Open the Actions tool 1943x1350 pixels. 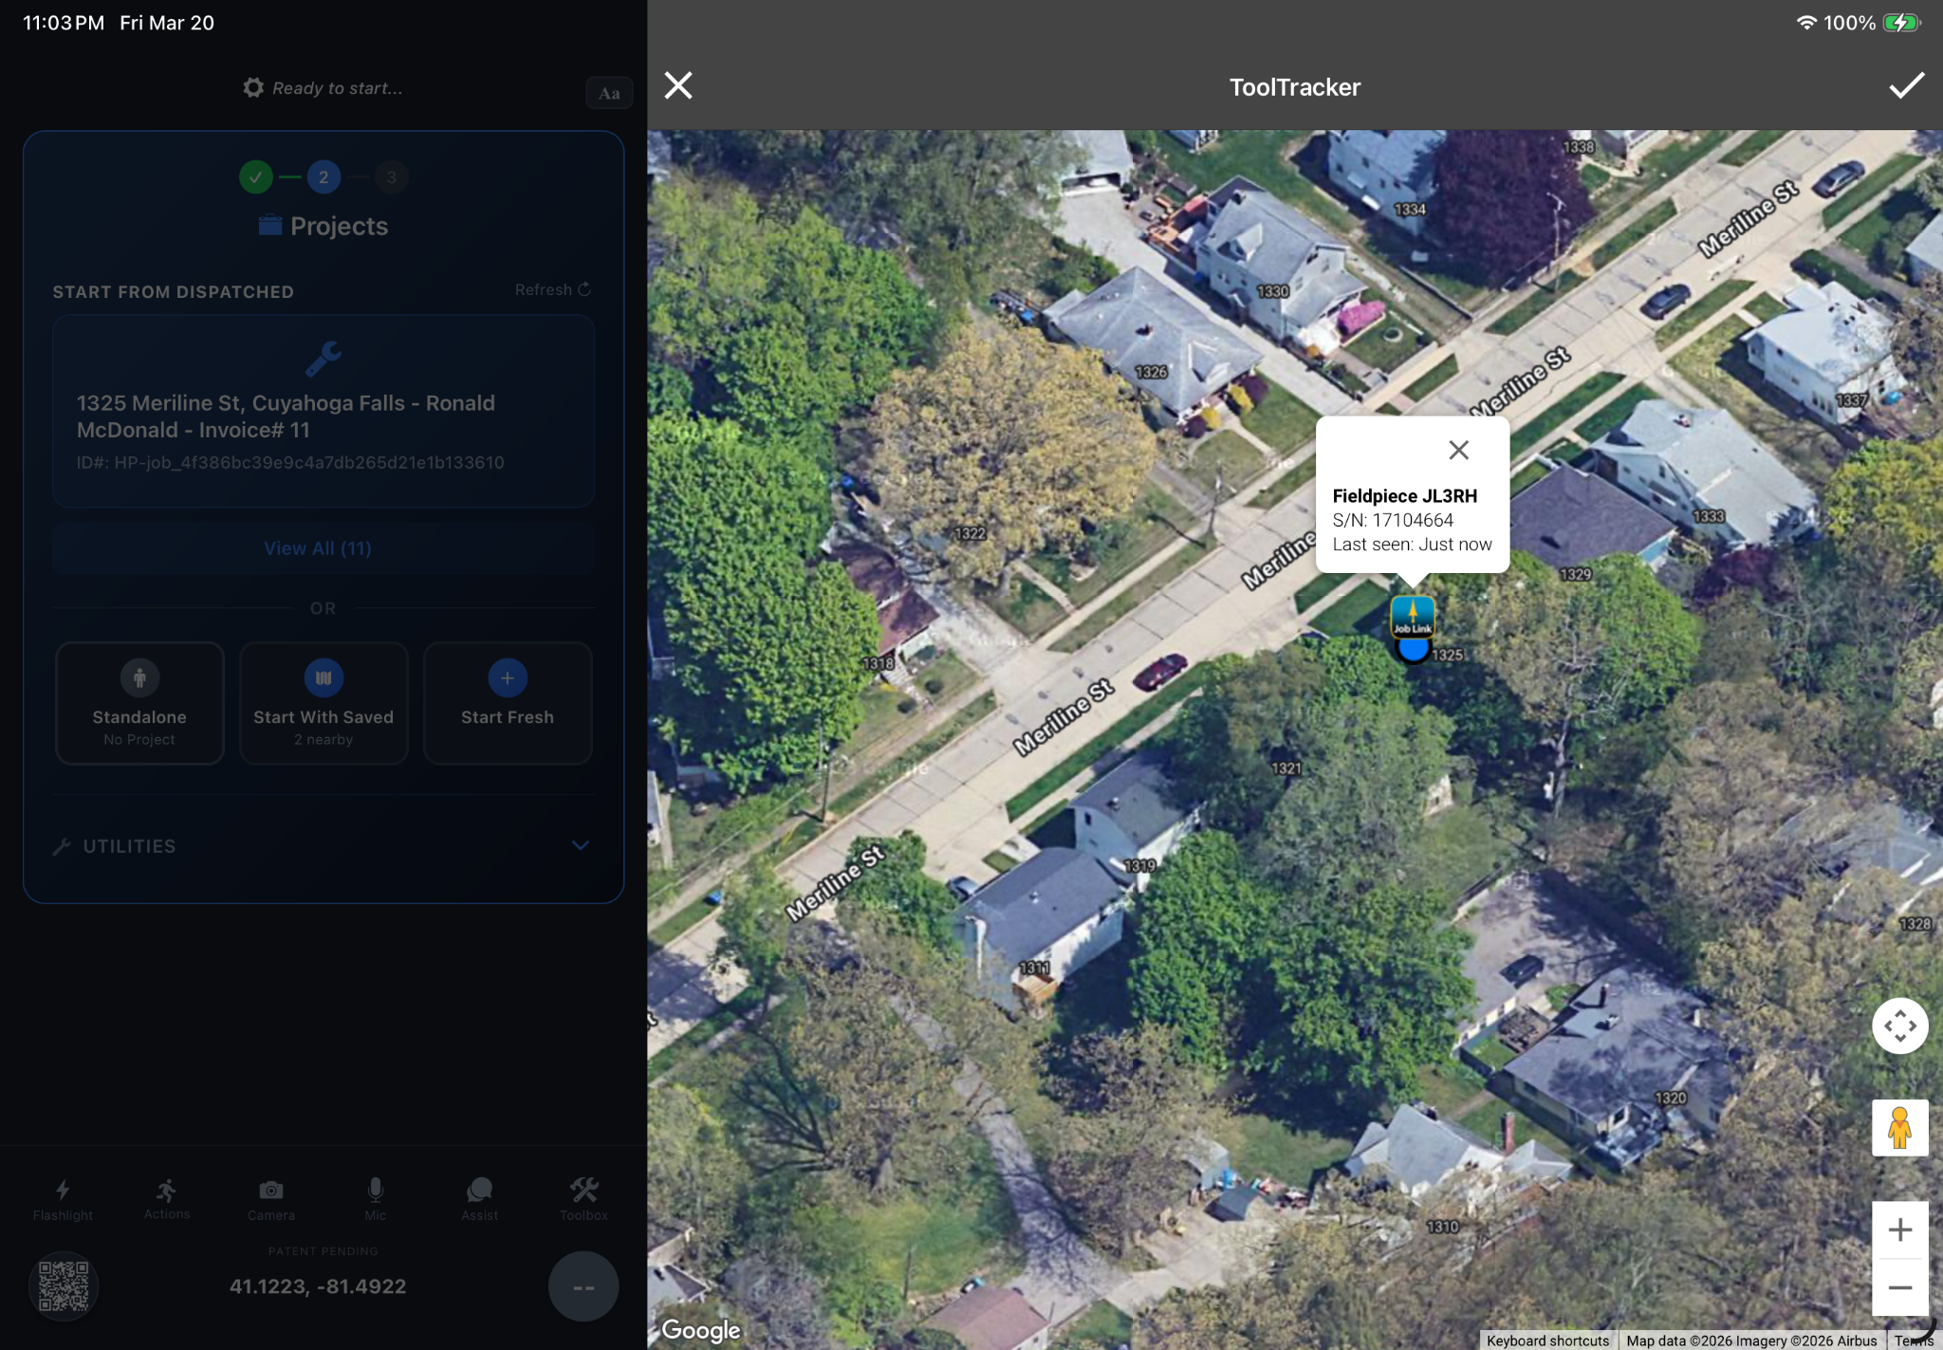pos(166,1197)
